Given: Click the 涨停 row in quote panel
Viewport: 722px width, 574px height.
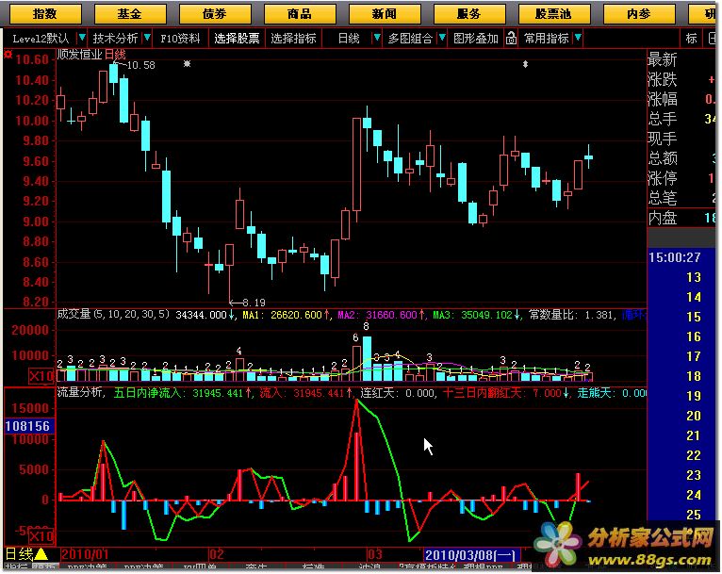Looking at the screenshot, I should click(681, 178).
